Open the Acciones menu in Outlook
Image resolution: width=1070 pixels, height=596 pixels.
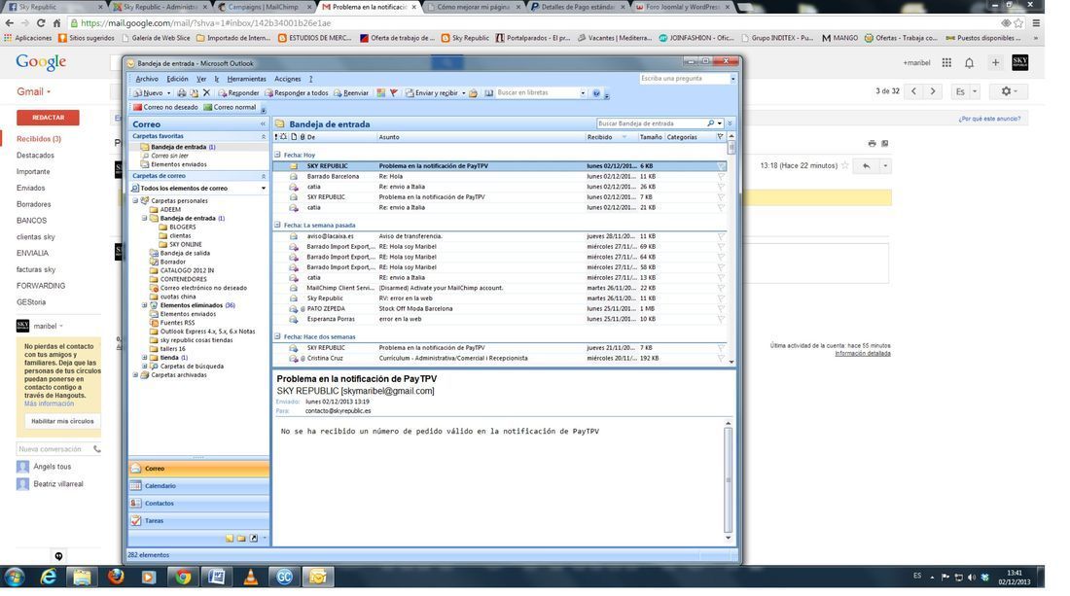(287, 79)
